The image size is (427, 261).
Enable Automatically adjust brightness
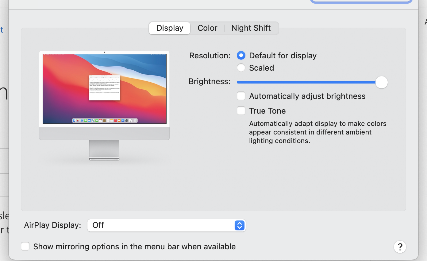pos(241,96)
